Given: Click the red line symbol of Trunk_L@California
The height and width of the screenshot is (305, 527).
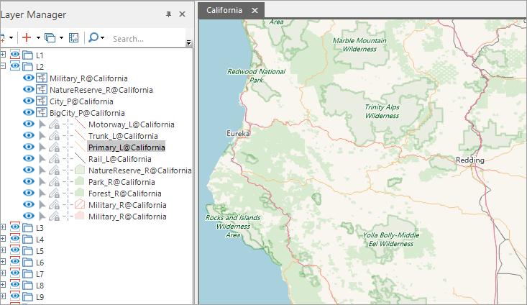Looking at the screenshot, I should click(x=80, y=136).
